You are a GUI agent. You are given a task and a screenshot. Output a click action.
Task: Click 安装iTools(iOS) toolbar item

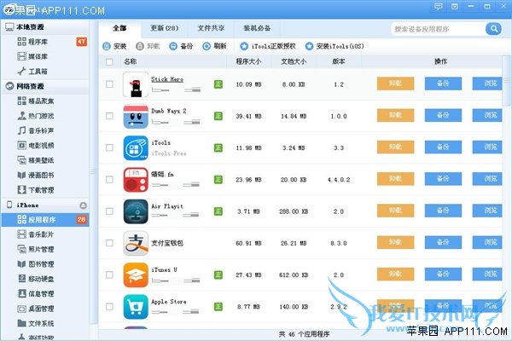(x=335, y=46)
